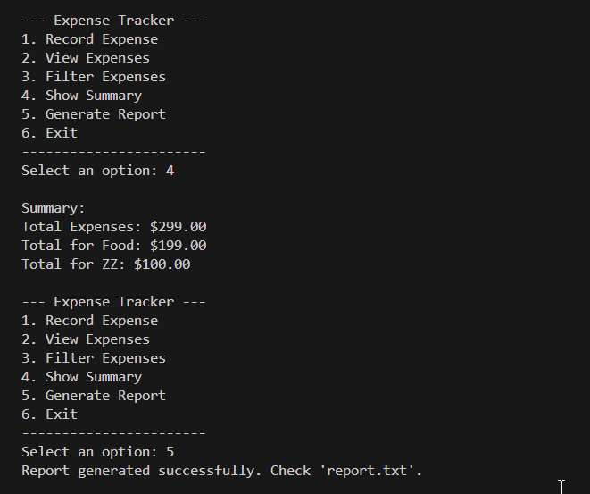Viewport: 590px width, 494px height.
Task: Click the "Summary:" heading text
Action: [53, 208]
